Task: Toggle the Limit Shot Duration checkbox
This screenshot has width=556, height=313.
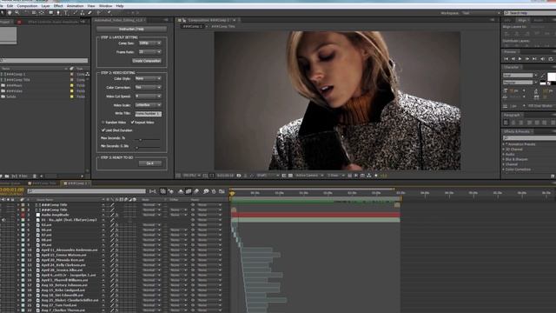Action: pyautogui.click(x=103, y=130)
